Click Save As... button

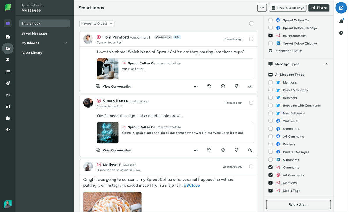(x=298, y=204)
